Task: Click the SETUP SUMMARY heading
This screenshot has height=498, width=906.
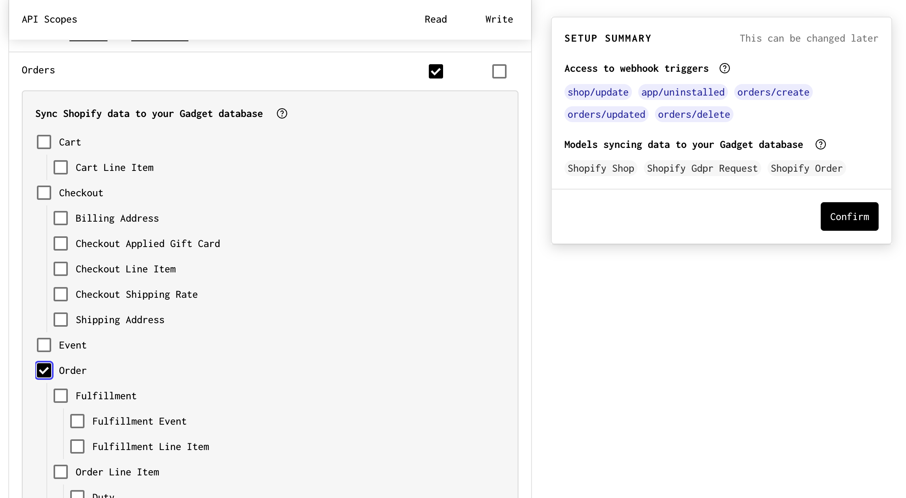Action: coord(608,38)
